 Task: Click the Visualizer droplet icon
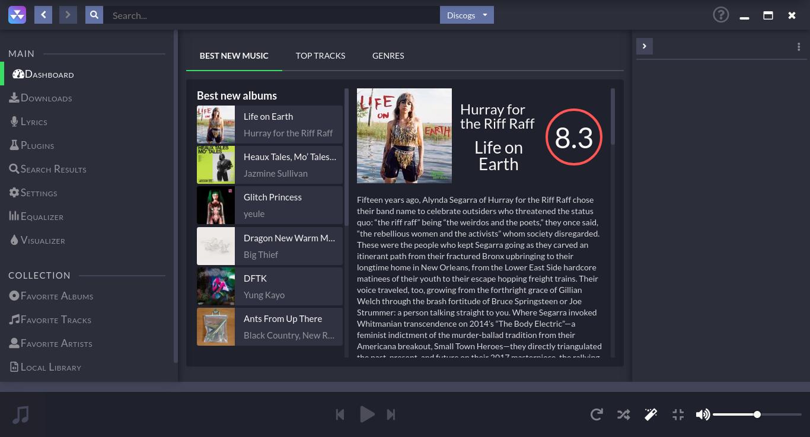(x=14, y=240)
